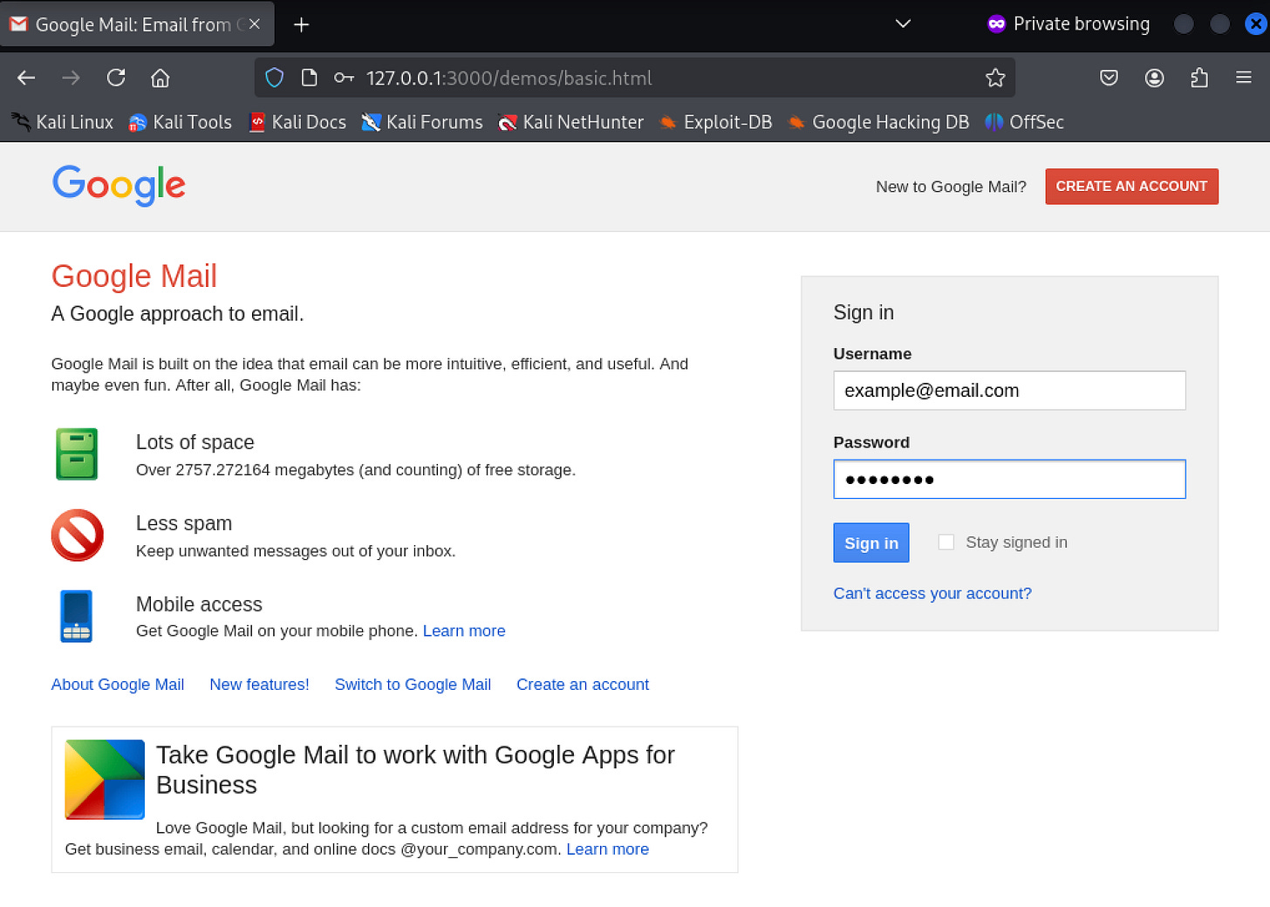The width and height of the screenshot is (1270, 907).
Task: Focus the Username input field
Action: click(1009, 390)
